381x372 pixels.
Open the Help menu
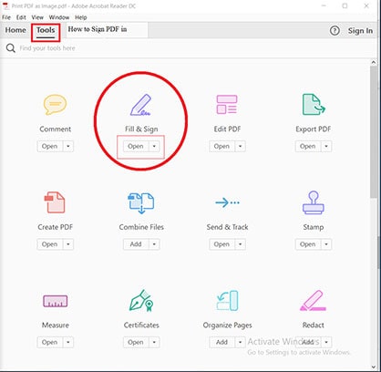[x=81, y=17]
